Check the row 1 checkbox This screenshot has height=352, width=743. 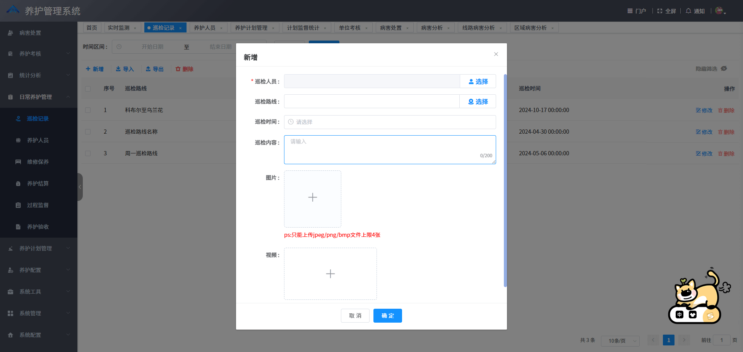pyautogui.click(x=88, y=110)
